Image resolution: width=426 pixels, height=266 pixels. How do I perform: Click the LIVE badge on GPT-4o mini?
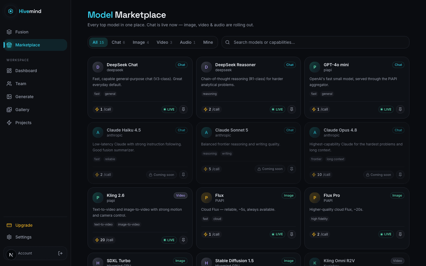(x=386, y=109)
